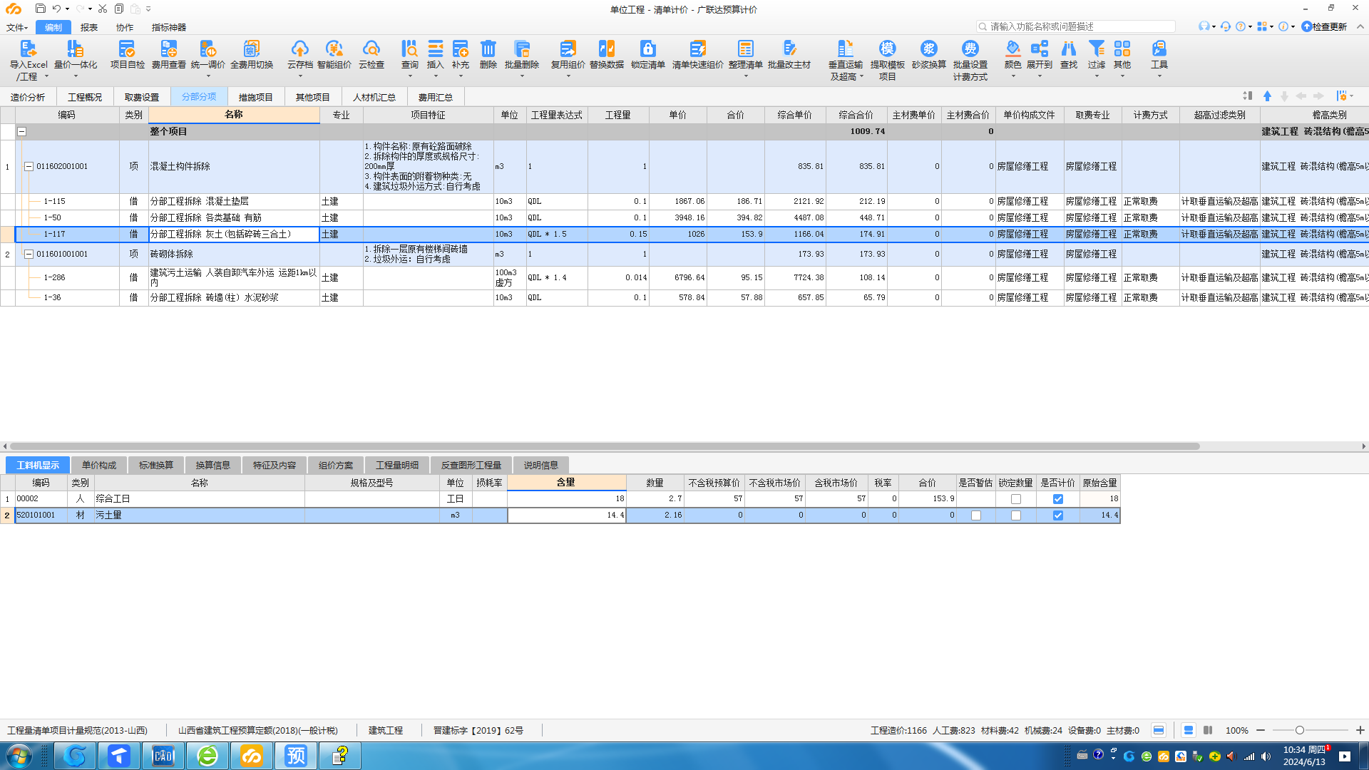The width and height of the screenshot is (1369, 770).
Task: Run 项目自检 project self-check
Action: (127, 48)
